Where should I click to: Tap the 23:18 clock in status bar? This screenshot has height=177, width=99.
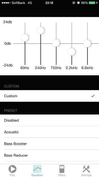coord(49,3)
